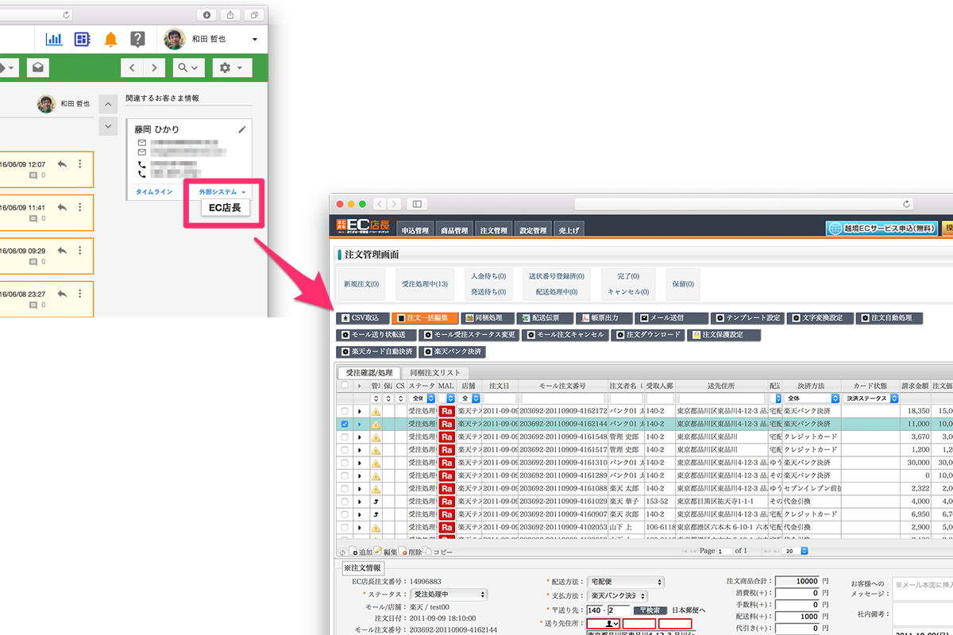Uncheck the selected order row ending 4162144
The height and width of the screenshot is (635, 953).
tap(344, 425)
